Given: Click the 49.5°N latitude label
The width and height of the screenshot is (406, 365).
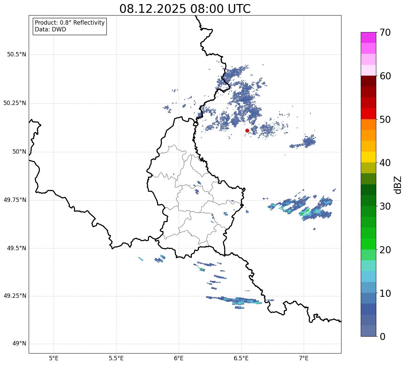Looking at the screenshot, I should point(17,248).
